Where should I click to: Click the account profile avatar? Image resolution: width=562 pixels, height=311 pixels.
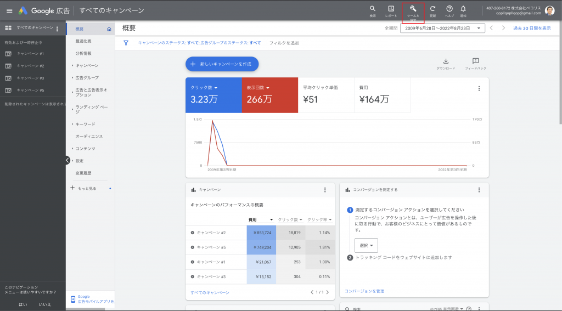click(549, 11)
